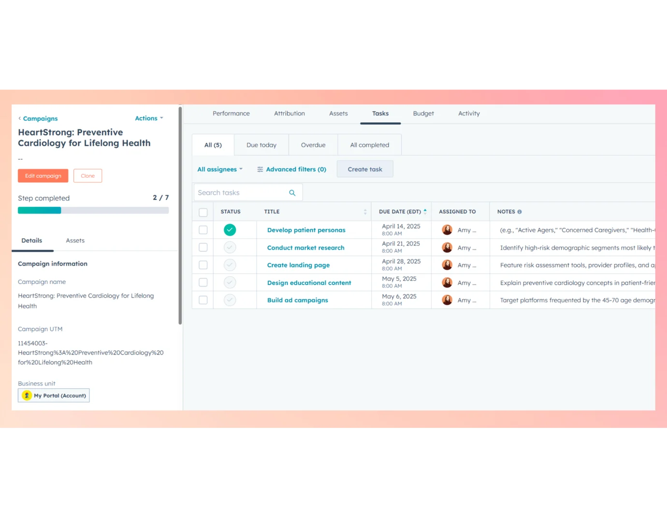The width and height of the screenshot is (667, 515).
Task: Click the sort arrows next to Title column
Action: pyautogui.click(x=365, y=212)
